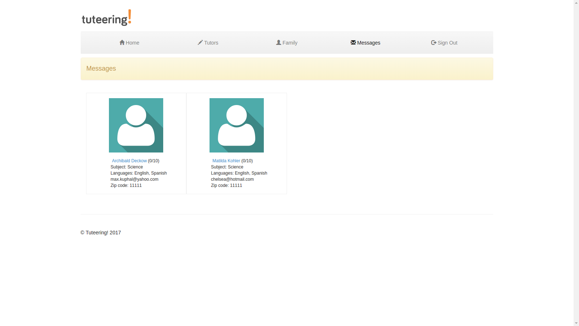This screenshot has height=326, width=579.
Task: Click the scrollbar up arrow
Action: click(x=576, y=3)
